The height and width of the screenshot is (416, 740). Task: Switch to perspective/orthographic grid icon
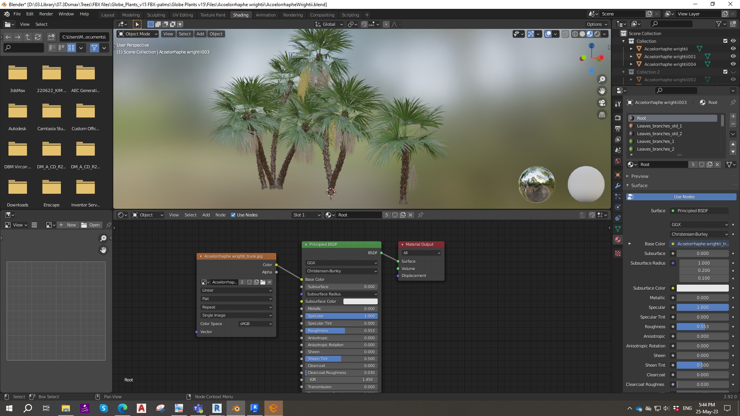pyautogui.click(x=602, y=115)
